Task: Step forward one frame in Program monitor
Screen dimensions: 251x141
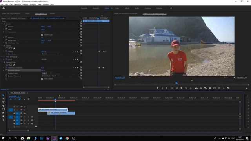Action: tap(186, 88)
